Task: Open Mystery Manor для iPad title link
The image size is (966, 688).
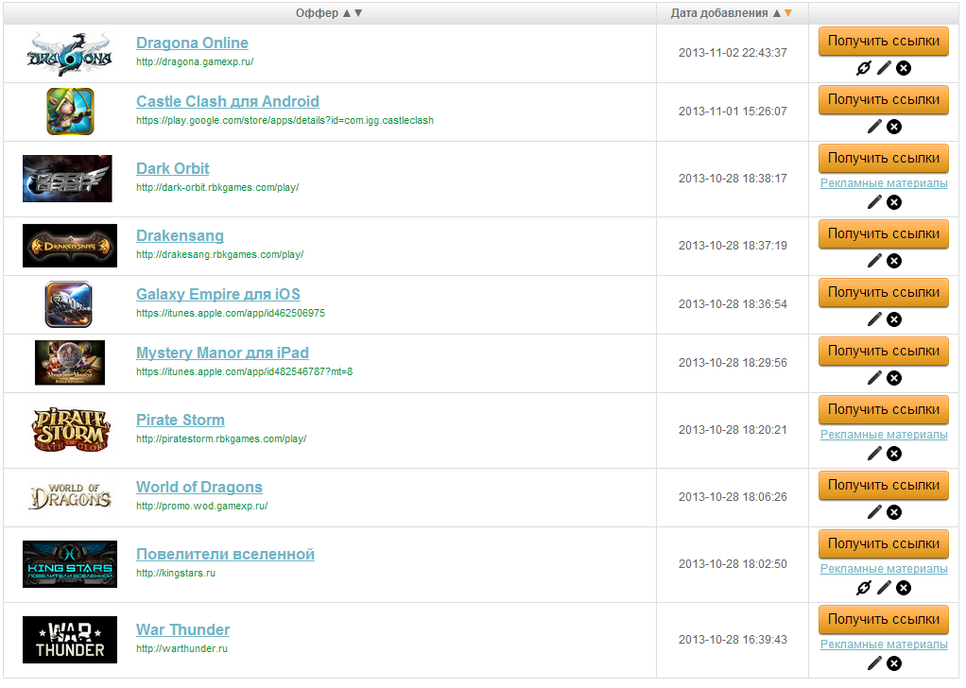Action: tap(222, 353)
